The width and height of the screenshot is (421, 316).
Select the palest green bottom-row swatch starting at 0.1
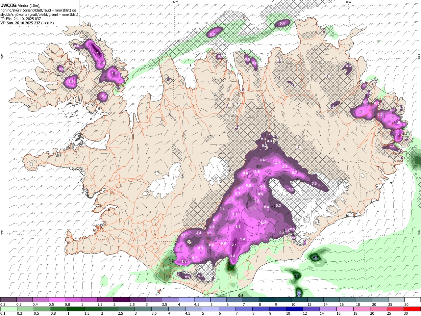coord(9,309)
